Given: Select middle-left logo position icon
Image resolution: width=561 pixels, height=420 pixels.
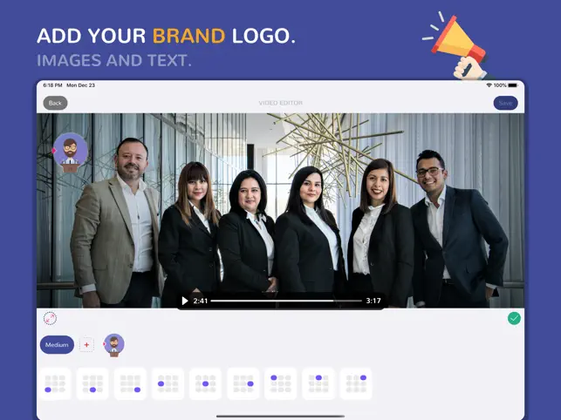Looking at the screenshot, I should [168, 384].
